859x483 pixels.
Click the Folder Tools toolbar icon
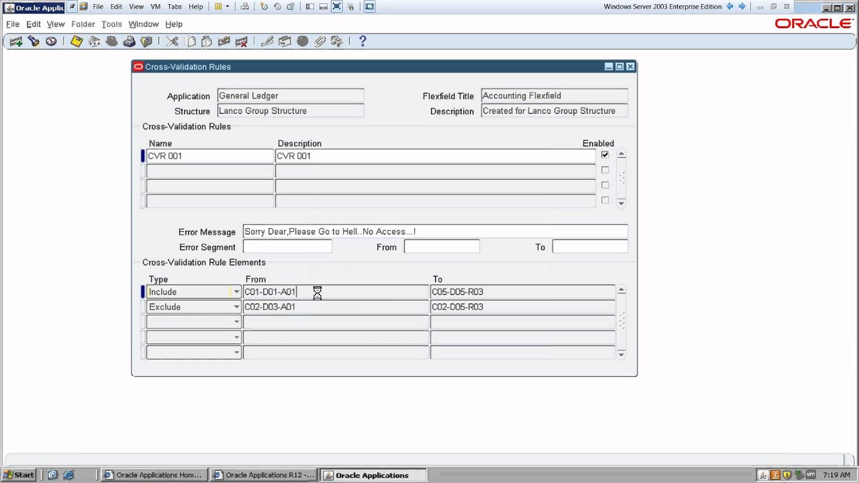point(337,42)
